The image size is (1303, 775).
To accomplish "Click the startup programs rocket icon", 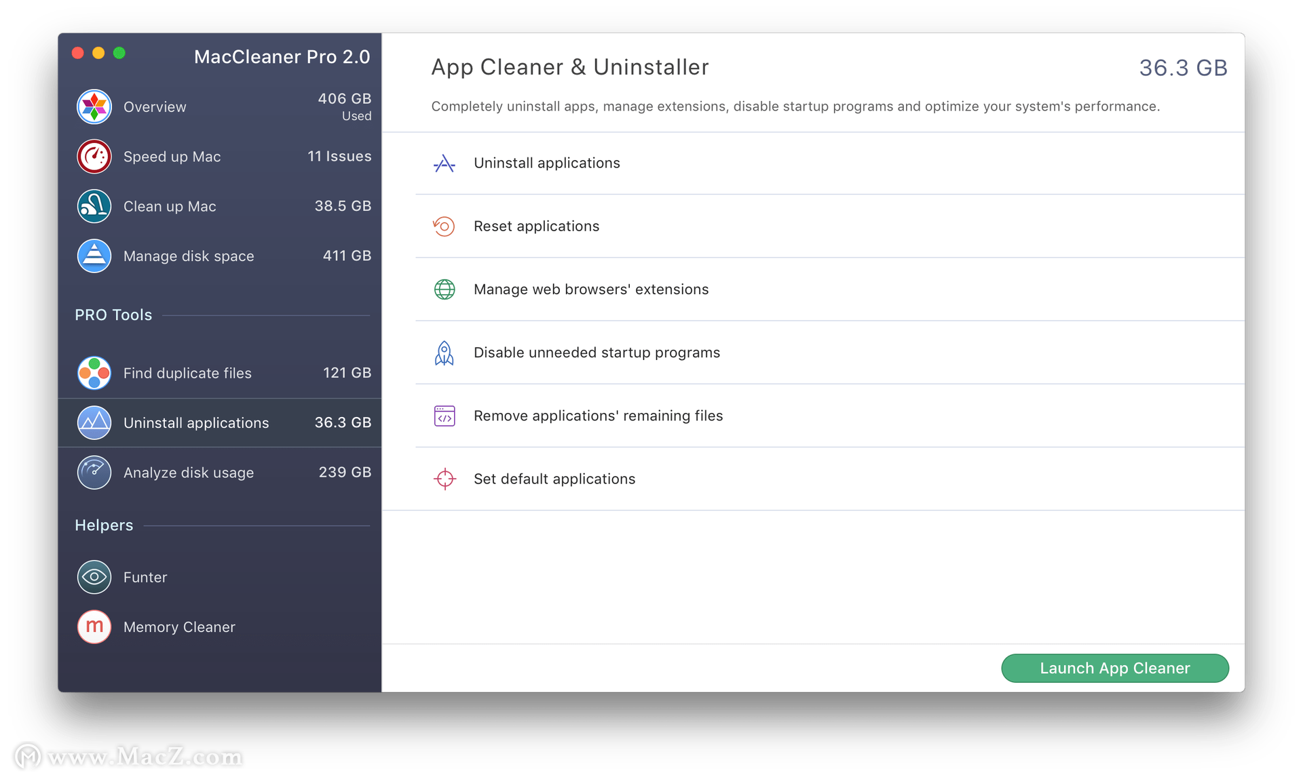I will pos(445,353).
